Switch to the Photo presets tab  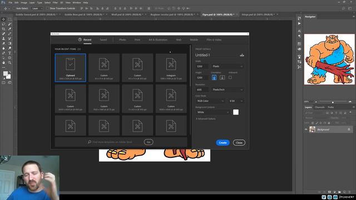122,39
